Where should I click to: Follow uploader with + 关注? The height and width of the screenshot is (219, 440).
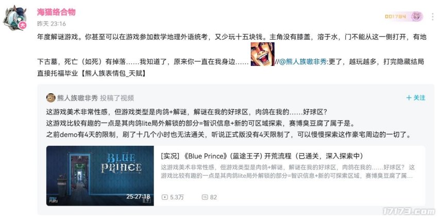point(416,98)
